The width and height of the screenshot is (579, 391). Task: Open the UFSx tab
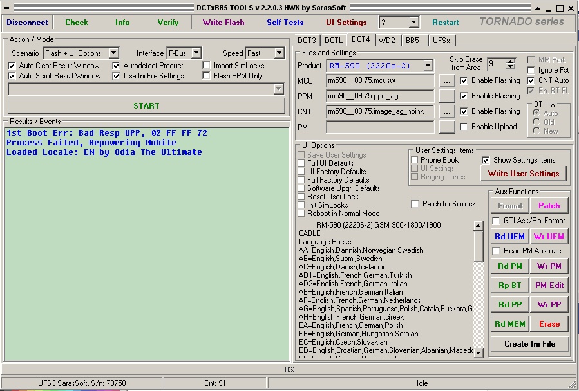(x=441, y=41)
